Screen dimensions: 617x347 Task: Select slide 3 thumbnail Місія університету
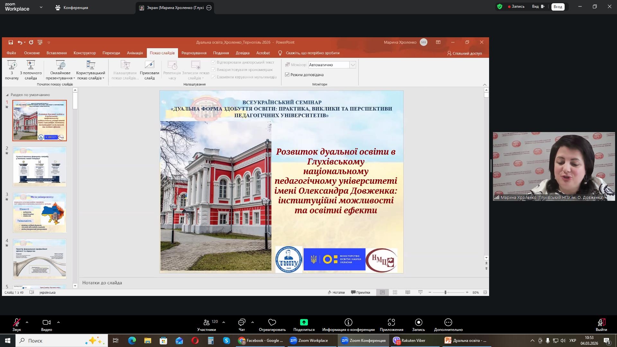click(40, 213)
